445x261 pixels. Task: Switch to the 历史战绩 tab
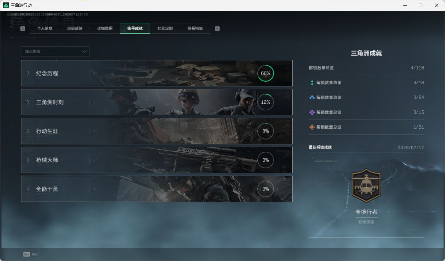pos(75,28)
